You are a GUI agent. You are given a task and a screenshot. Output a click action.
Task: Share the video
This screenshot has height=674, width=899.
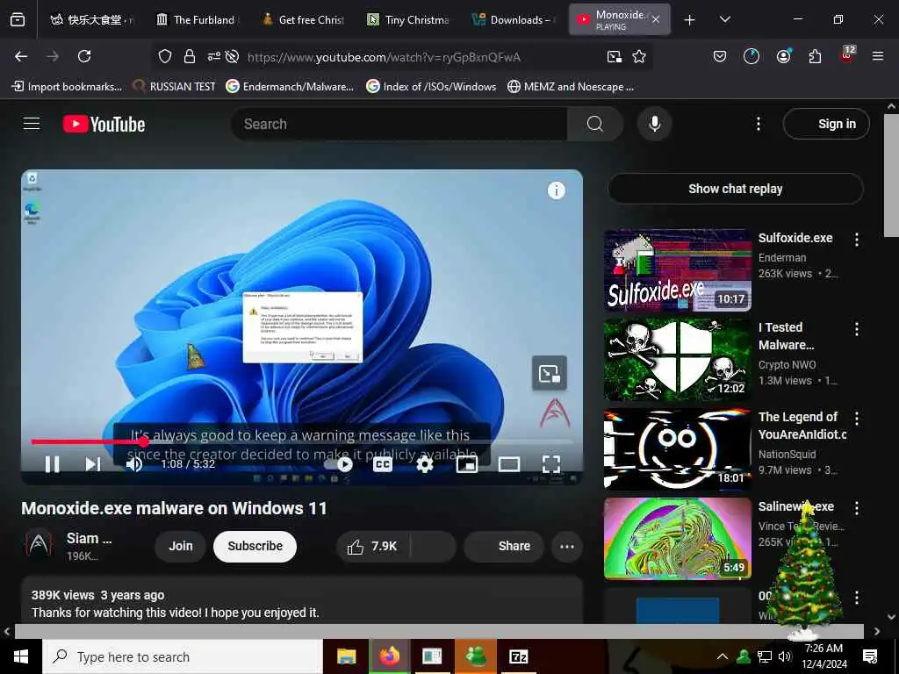502,546
